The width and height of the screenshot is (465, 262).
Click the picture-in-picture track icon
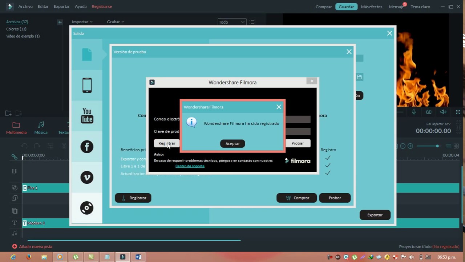[x=15, y=198]
